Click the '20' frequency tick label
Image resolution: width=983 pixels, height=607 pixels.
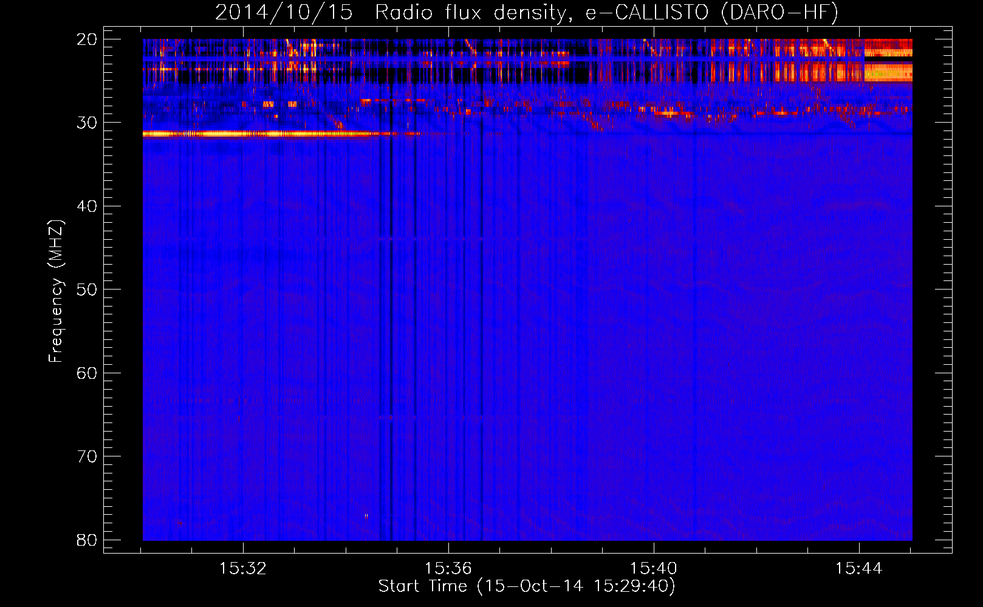coord(87,39)
